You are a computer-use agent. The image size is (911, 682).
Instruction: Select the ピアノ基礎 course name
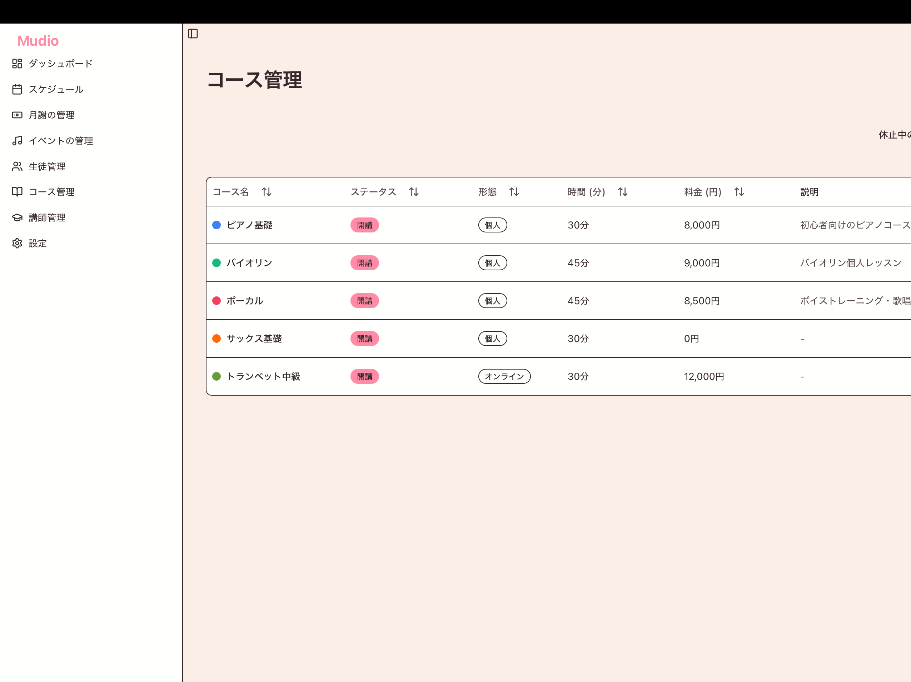point(249,225)
